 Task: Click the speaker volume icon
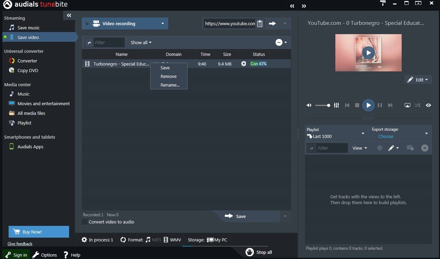point(309,105)
